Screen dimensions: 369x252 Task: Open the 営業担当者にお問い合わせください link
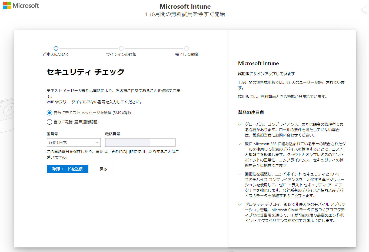[x=284, y=135]
